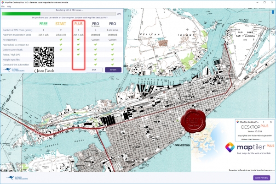Select the FREE plan column header
276x184 pixels.
44,24
